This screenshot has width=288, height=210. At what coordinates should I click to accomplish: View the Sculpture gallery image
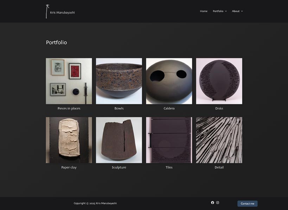[x=119, y=140]
